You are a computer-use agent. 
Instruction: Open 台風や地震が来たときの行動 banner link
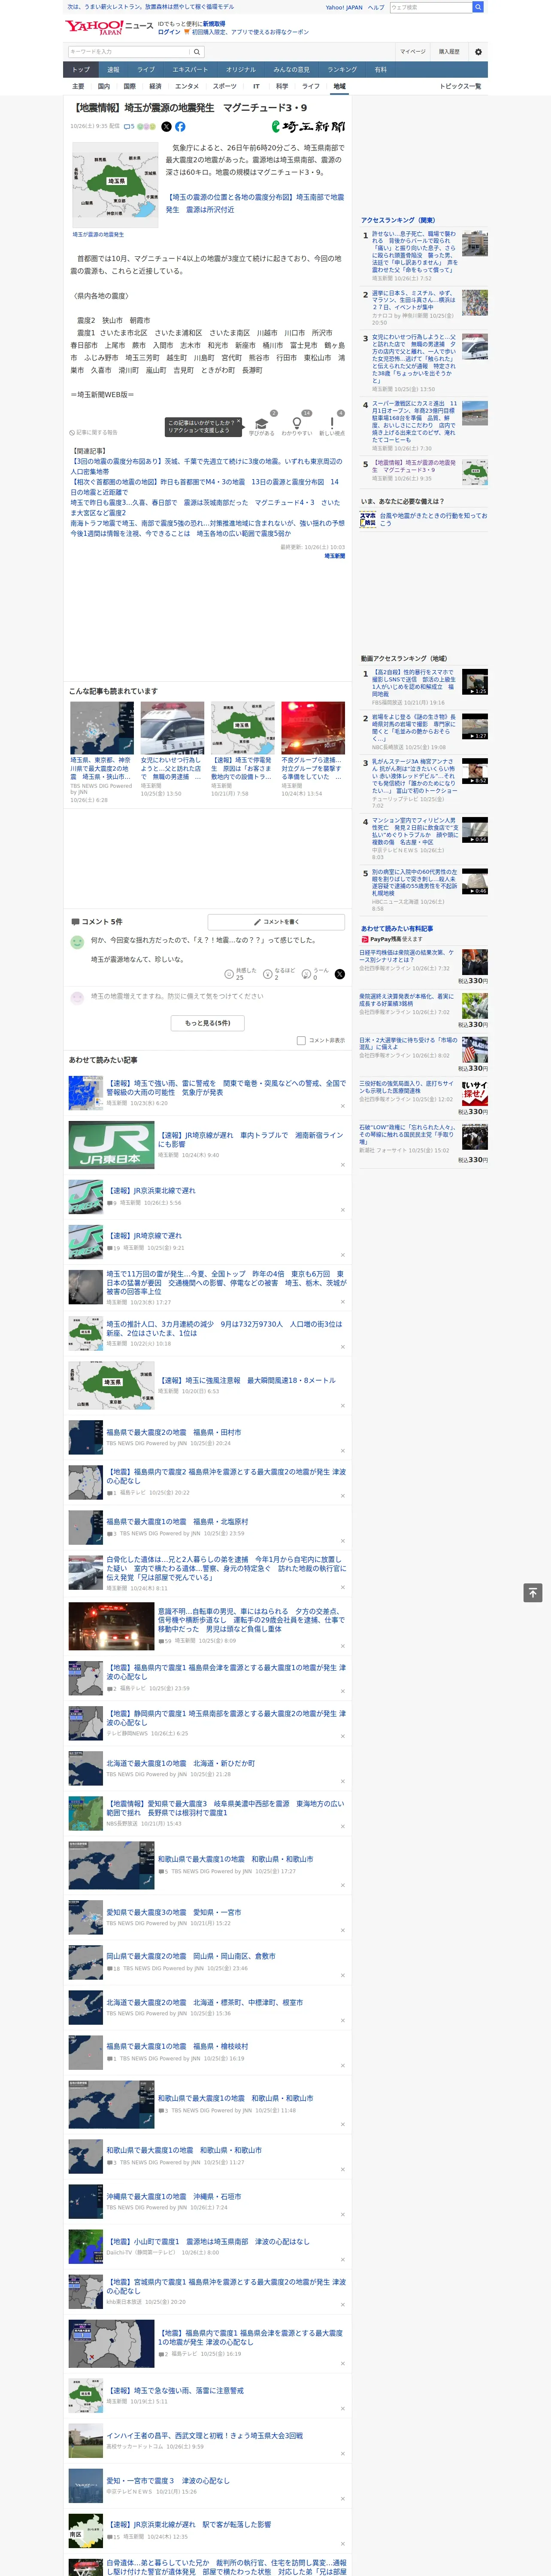(x=424, y=519)
